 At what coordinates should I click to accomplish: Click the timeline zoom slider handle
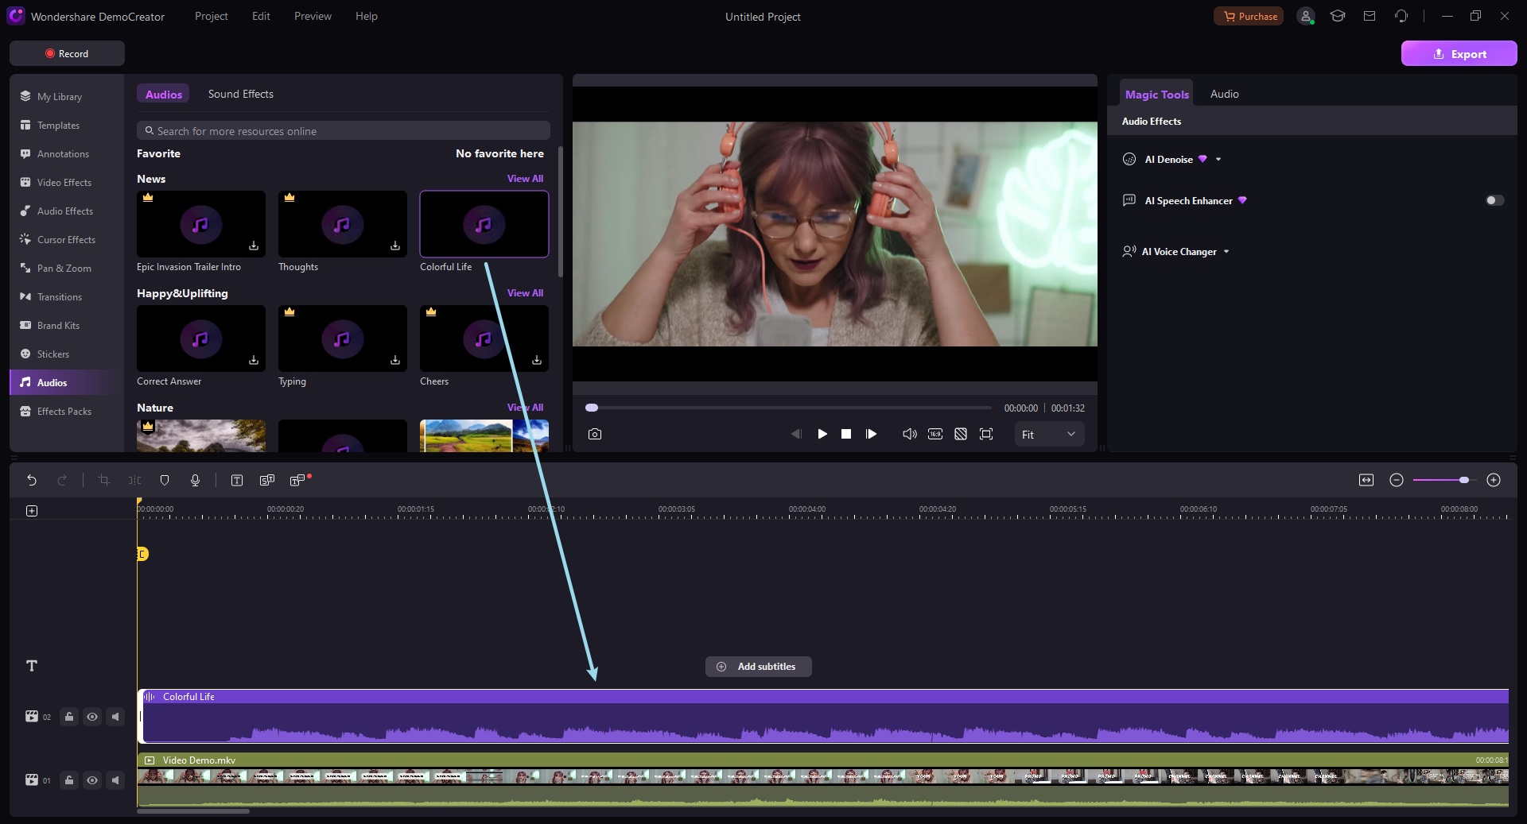pos(1463,480)
